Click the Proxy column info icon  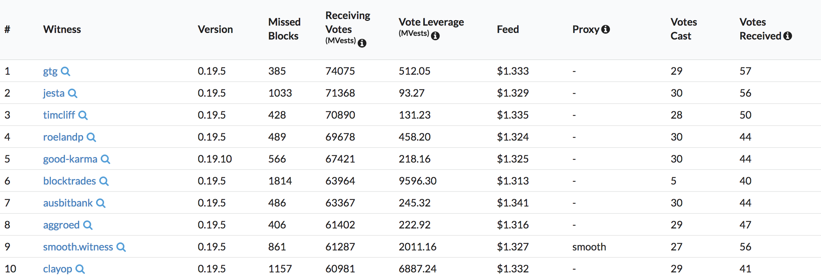pos(606,29)
